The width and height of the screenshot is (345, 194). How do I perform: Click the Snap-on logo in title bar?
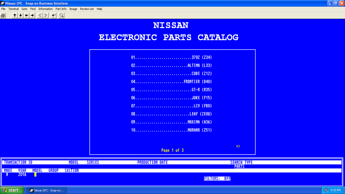[3, 3]
